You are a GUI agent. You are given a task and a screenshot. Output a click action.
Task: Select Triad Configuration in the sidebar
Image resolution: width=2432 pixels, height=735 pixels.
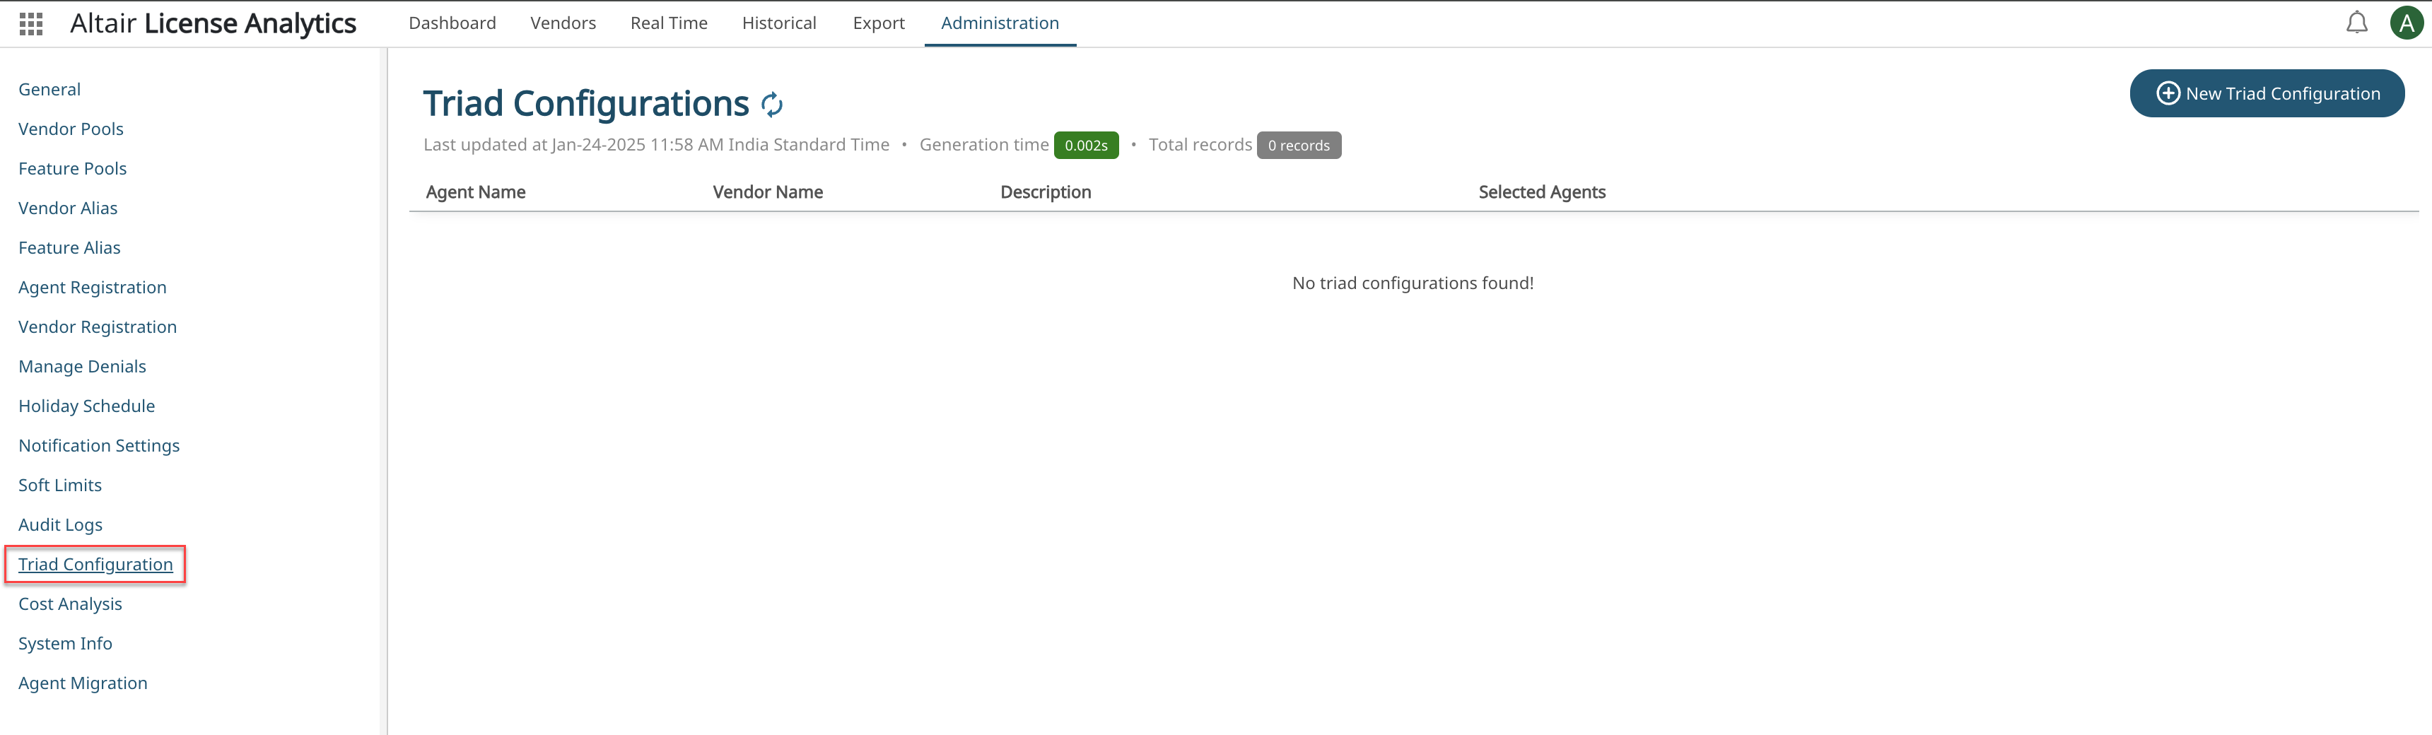click(x=95, y=564)
